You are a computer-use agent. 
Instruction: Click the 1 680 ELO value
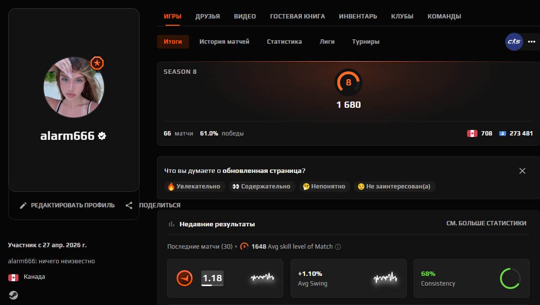[348, 104]
